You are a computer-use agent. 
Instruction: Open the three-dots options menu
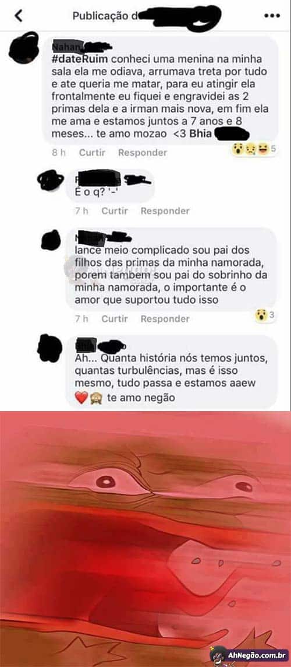[x=272, y=16]
